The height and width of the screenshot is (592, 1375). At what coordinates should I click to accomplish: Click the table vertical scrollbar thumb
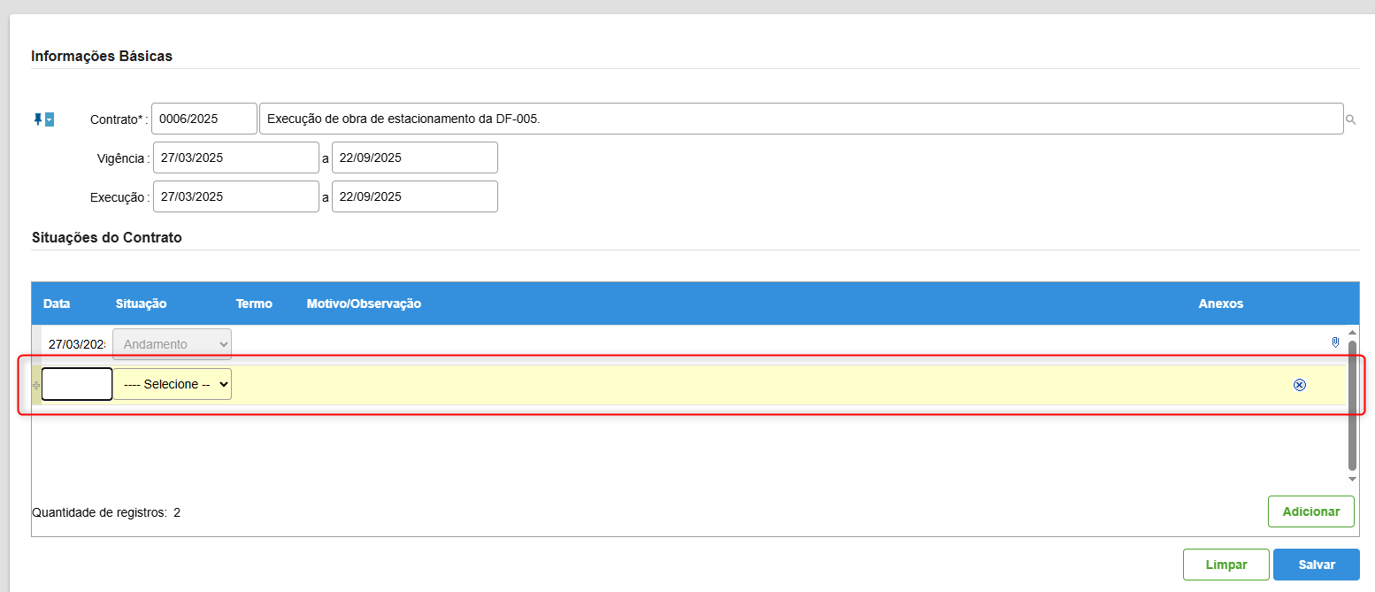(x=1352, y=405)
